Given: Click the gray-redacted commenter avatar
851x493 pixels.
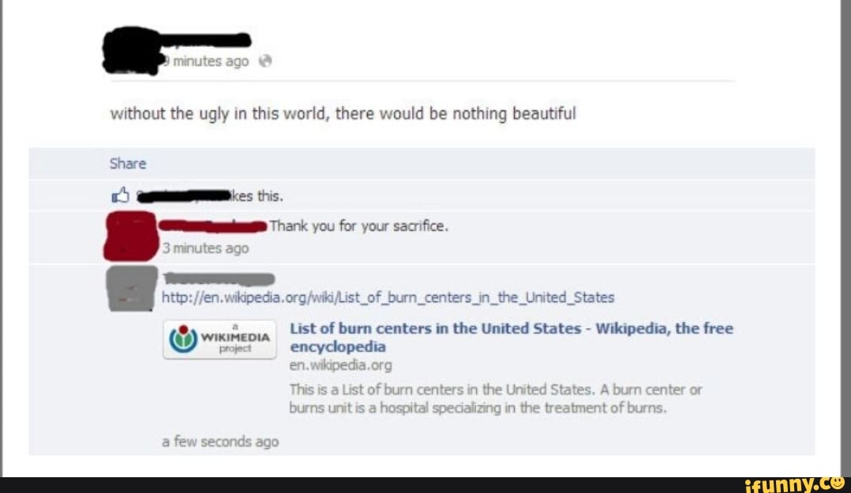Looking at the screenshot, I should (132, 289).
